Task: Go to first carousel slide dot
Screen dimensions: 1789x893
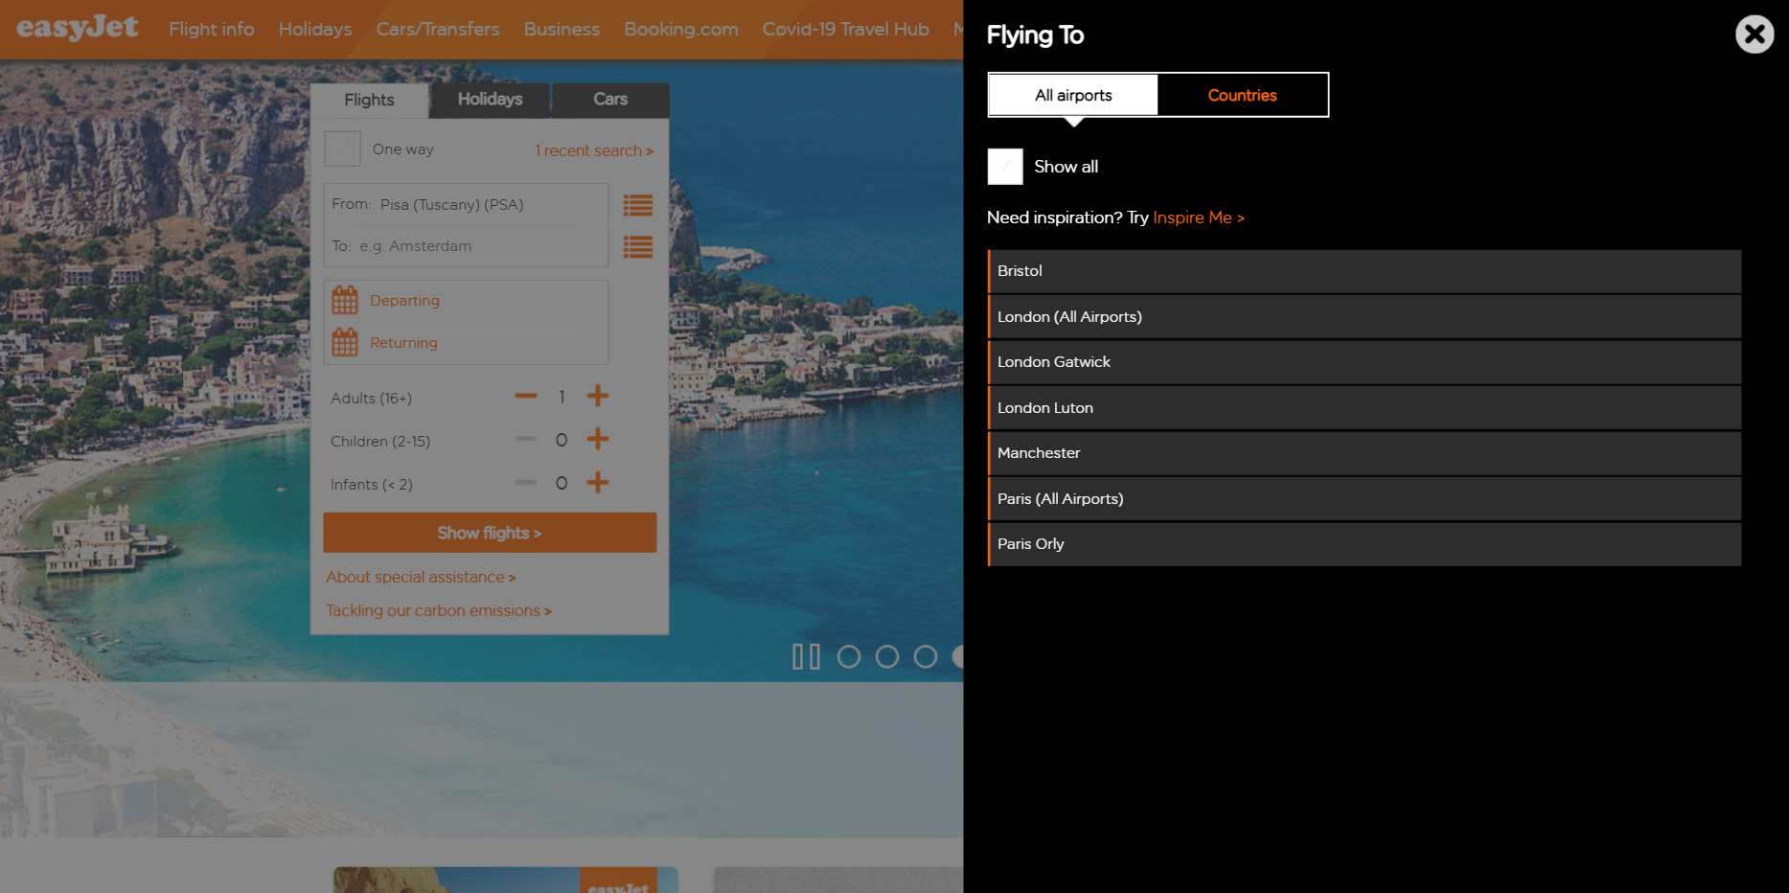Action: 849,656
